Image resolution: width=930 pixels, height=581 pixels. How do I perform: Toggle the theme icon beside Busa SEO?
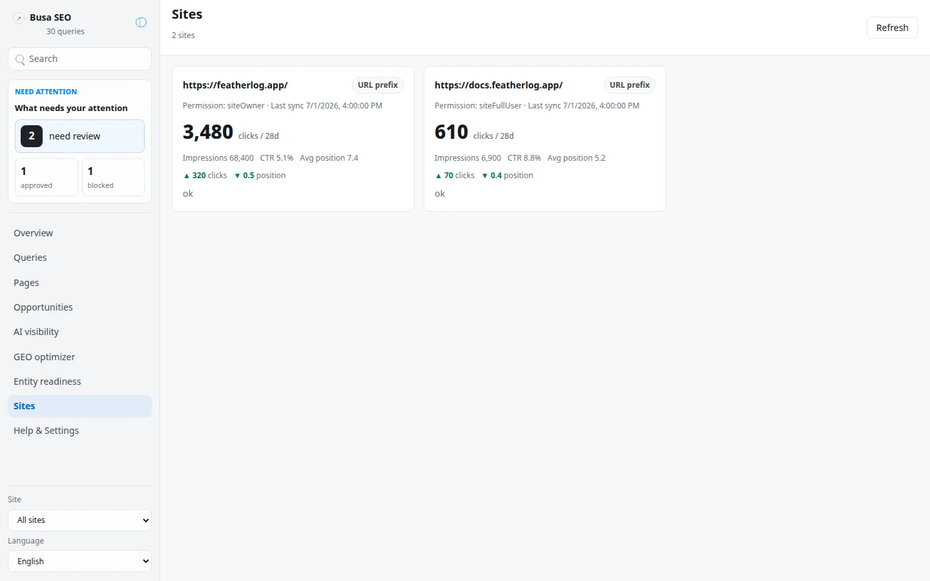[141, 23]
